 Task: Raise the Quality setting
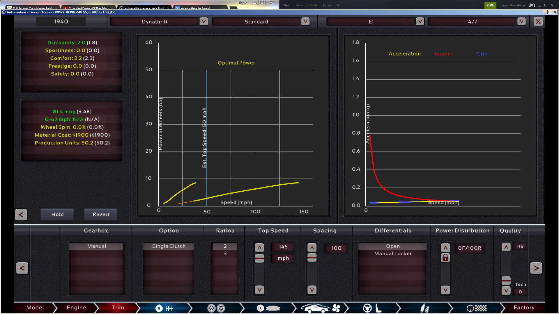506,247
